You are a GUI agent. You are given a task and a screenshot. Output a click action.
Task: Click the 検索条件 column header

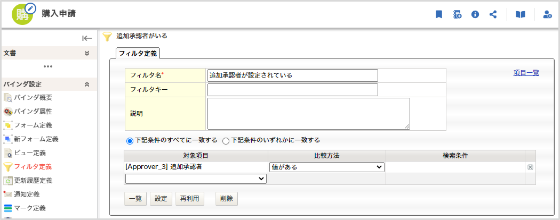[x=455, y=156]
